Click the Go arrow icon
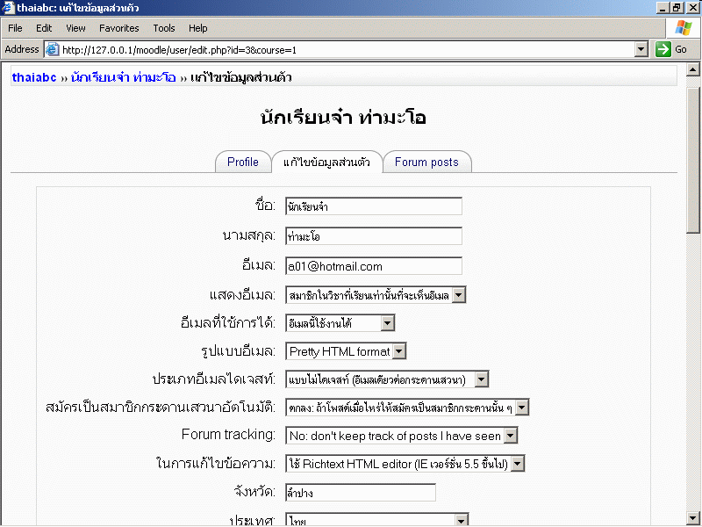The image size is (702, 527). tap(663, 49)
